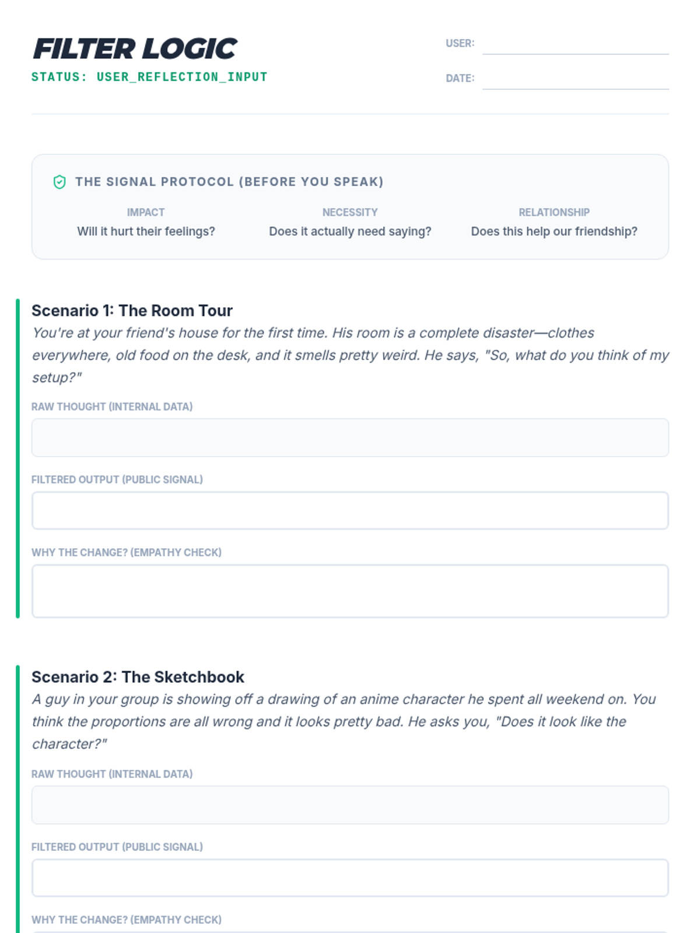Click the Scenario 2 sketchbook description paragraph
700x933 pixels.
pos(344,721)
